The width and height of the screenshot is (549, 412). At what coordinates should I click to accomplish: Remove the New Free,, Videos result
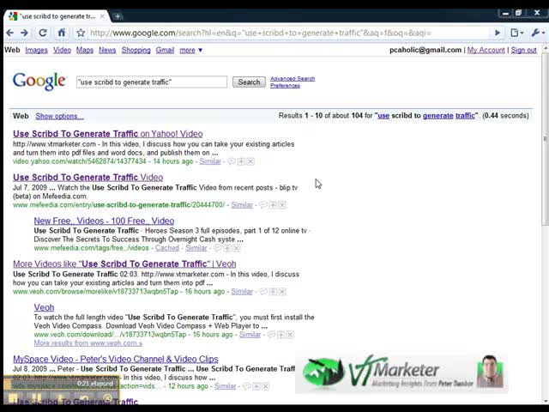[x=237, y=248]
